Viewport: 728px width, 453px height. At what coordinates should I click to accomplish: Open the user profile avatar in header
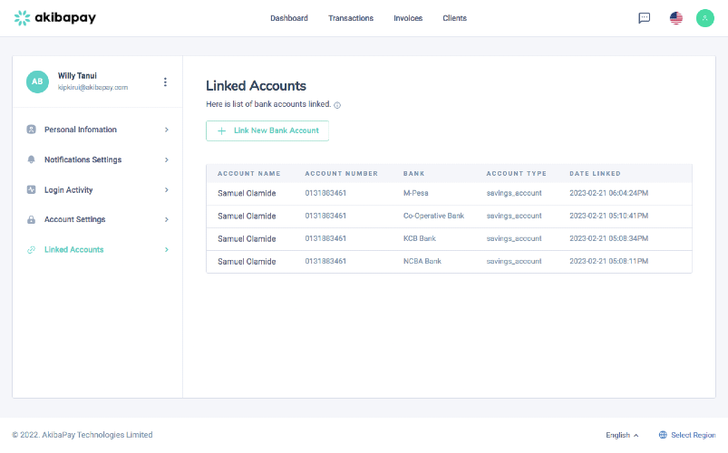tap(704, 18)
